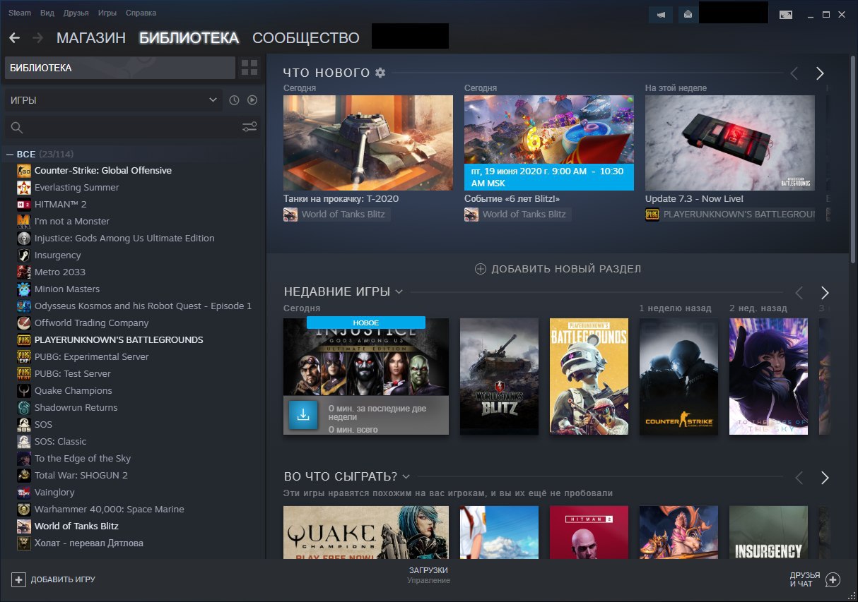Collapse the ВСЕ games category
This screenshot has height=602, width=858.
click(10, 154)
